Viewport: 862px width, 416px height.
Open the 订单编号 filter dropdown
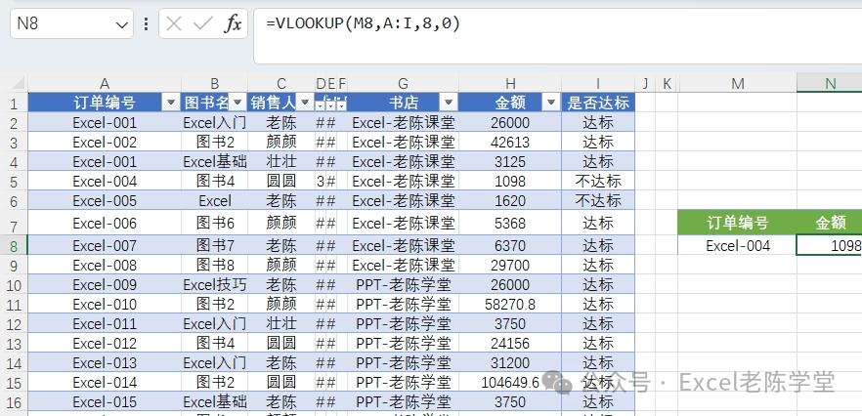tap(171, 103)
